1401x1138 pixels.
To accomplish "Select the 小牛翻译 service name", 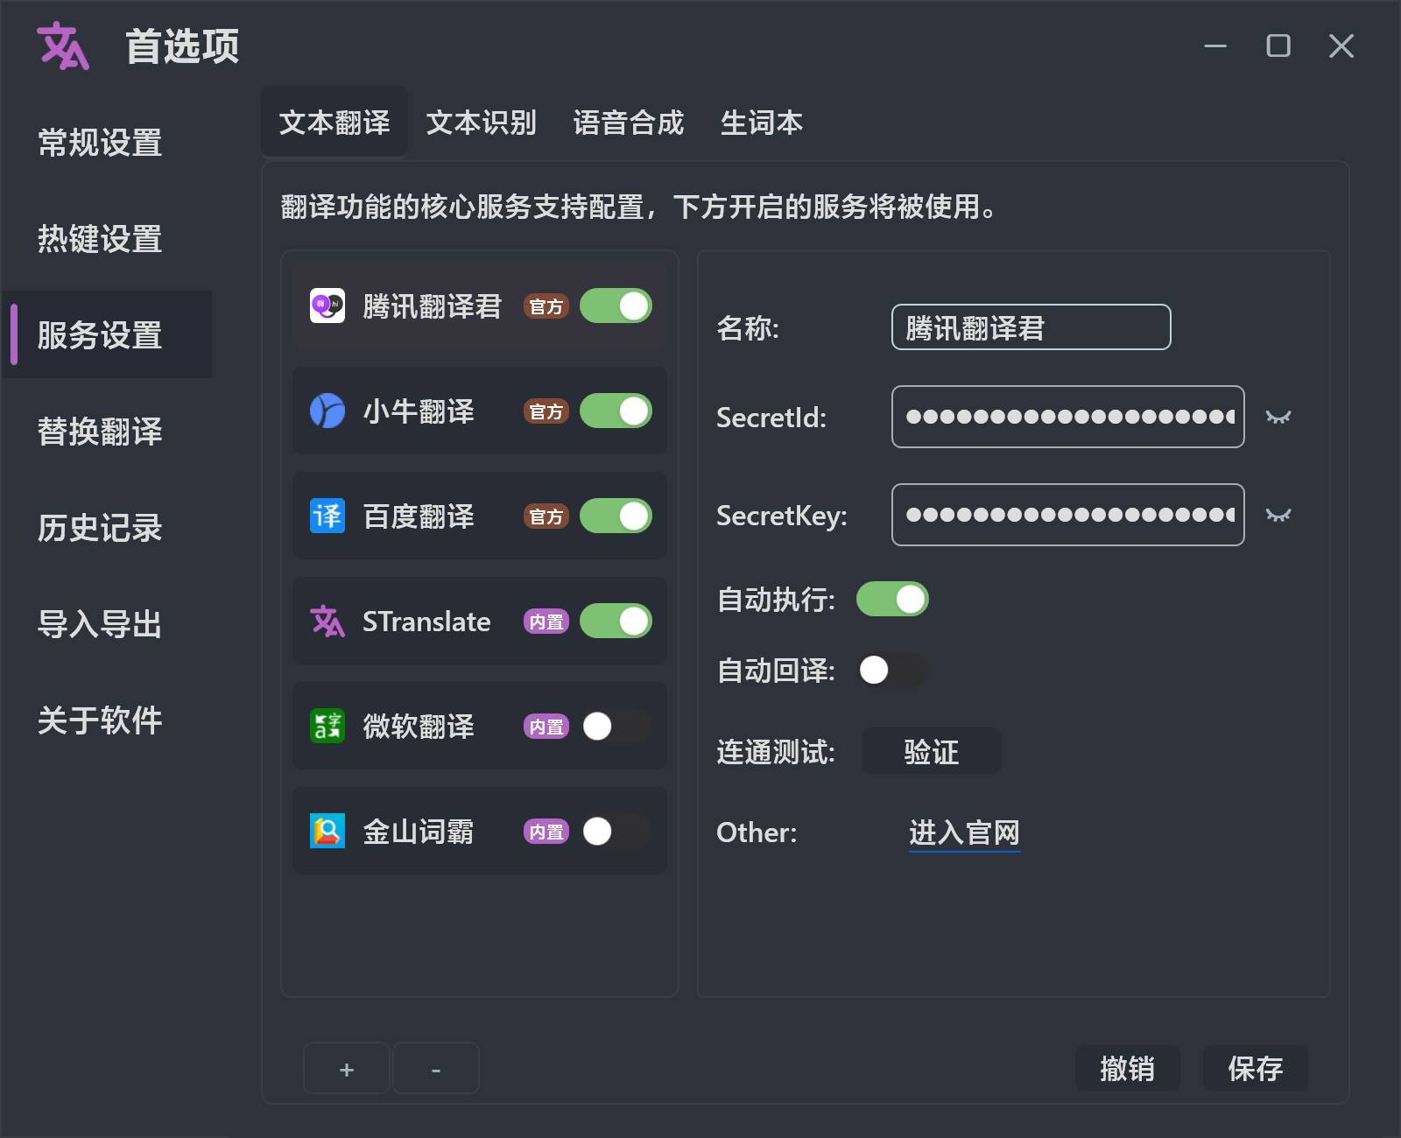I will [x=419, y=411].
